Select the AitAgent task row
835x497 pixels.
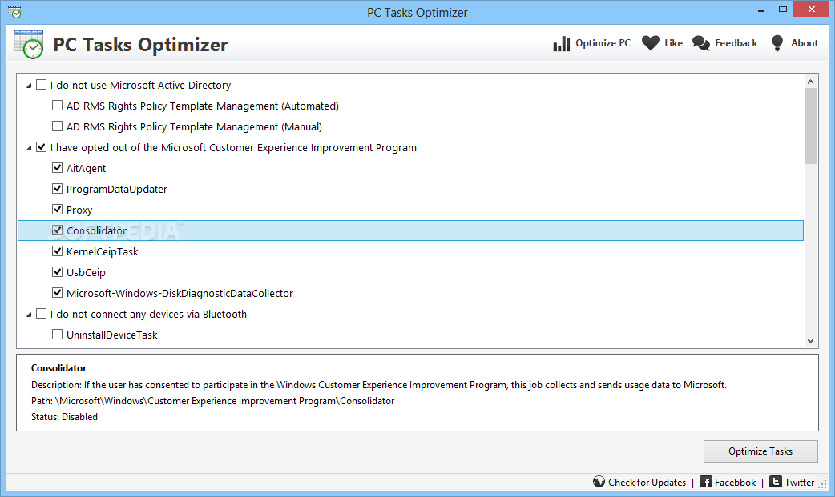tap(86, 168)
